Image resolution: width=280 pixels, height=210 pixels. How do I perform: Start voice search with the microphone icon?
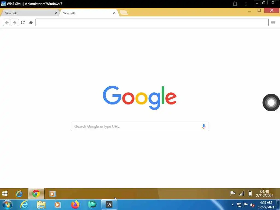click(203, 126)
